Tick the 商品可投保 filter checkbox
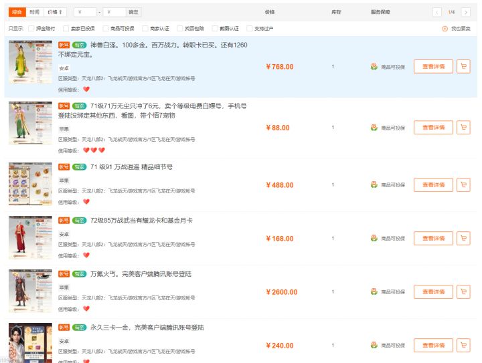Screen dimensions: 482x363 (x=106, y=29)
